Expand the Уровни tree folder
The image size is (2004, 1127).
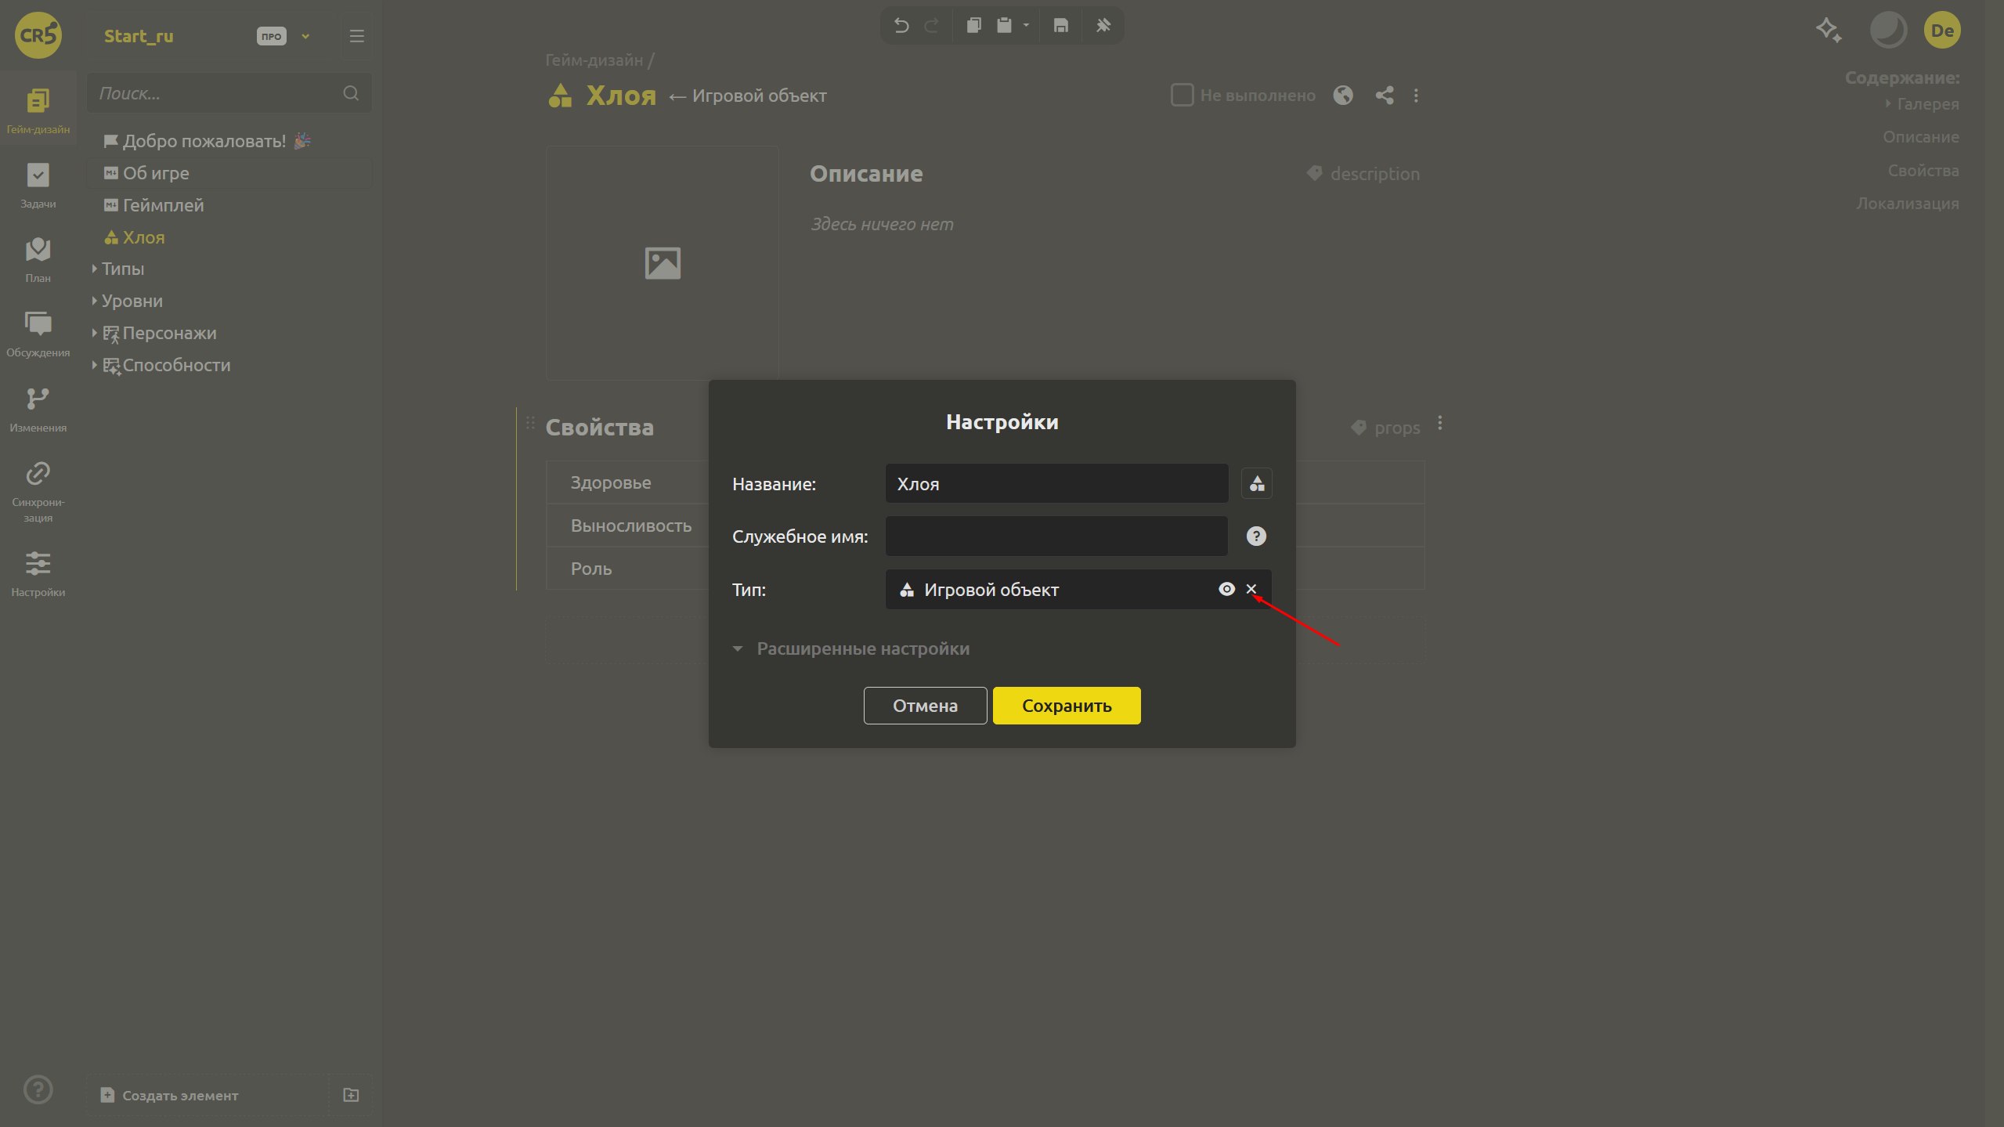94,301
